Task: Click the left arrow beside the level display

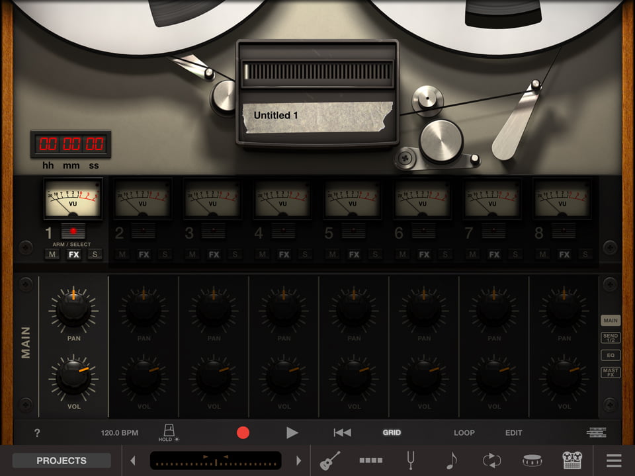Action: [x=133, y=460]
